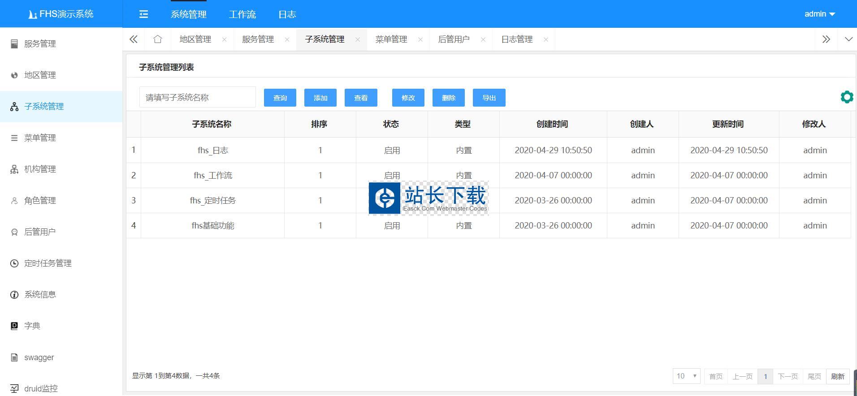Open 定时任务管理 from the sidebar
The image size is (857, 396).
(x=48, y=263)
